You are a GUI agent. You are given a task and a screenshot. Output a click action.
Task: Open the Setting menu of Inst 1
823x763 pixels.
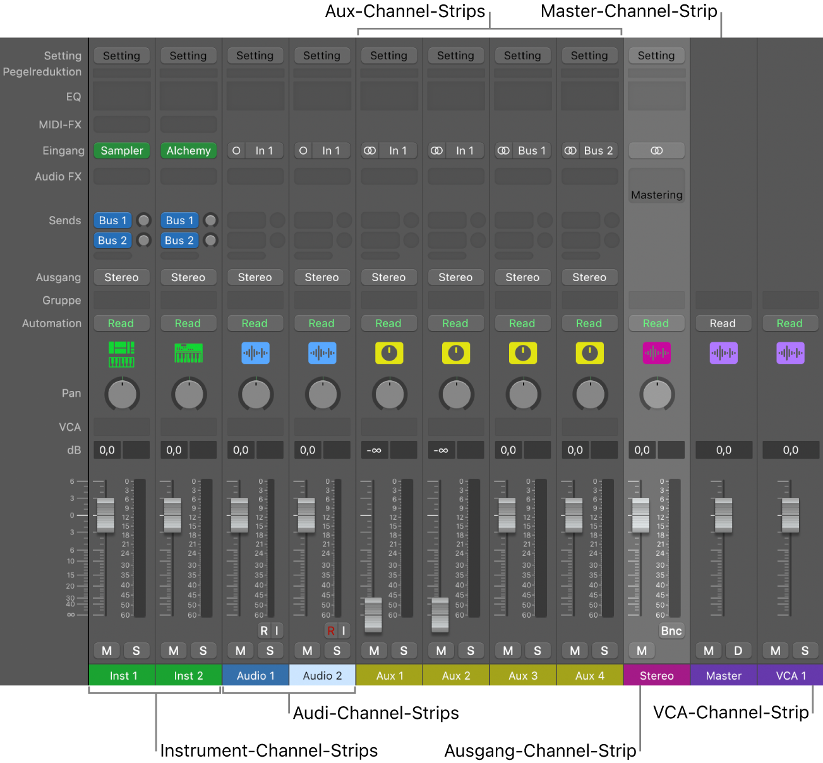pyautogui.click(x=122, y=56)
